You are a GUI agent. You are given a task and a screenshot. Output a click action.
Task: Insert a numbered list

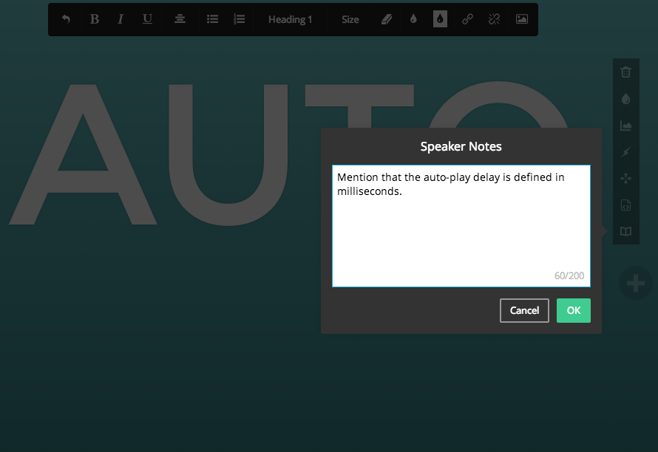239,19
